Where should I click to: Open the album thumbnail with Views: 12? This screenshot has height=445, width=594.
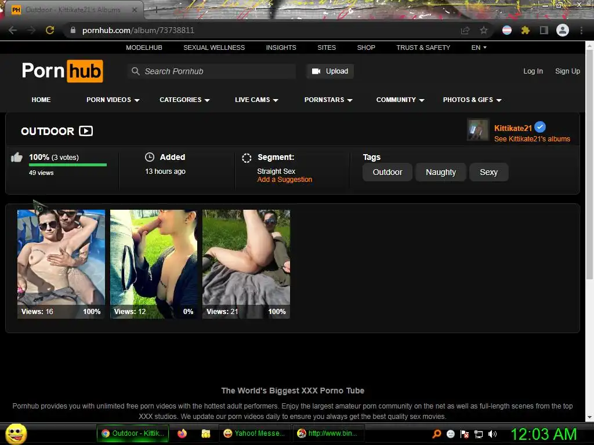[x=153, y=264]
